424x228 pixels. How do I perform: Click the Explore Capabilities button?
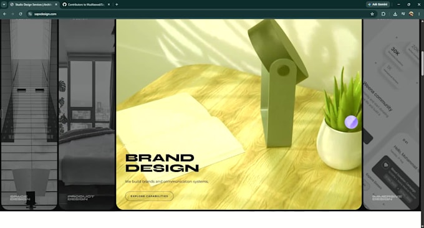(149, 196)
